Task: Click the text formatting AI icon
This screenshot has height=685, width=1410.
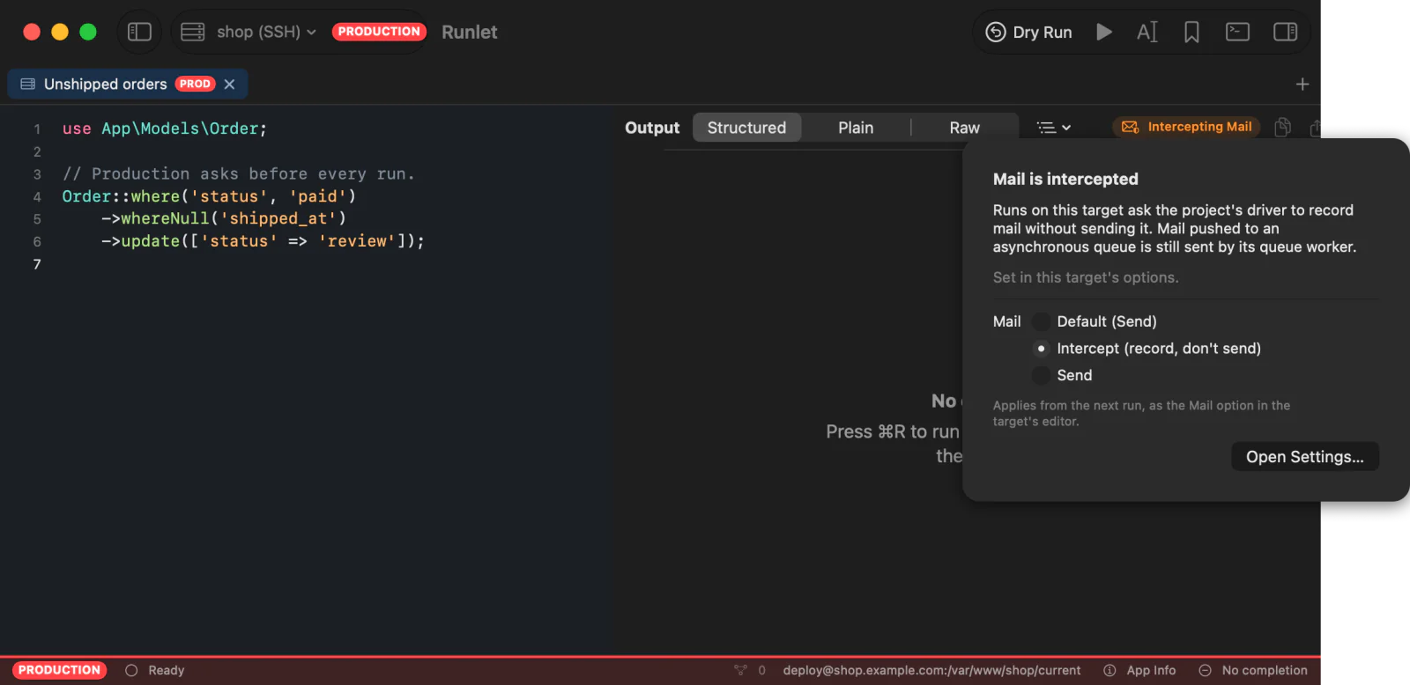Action: click(1147, 32)
